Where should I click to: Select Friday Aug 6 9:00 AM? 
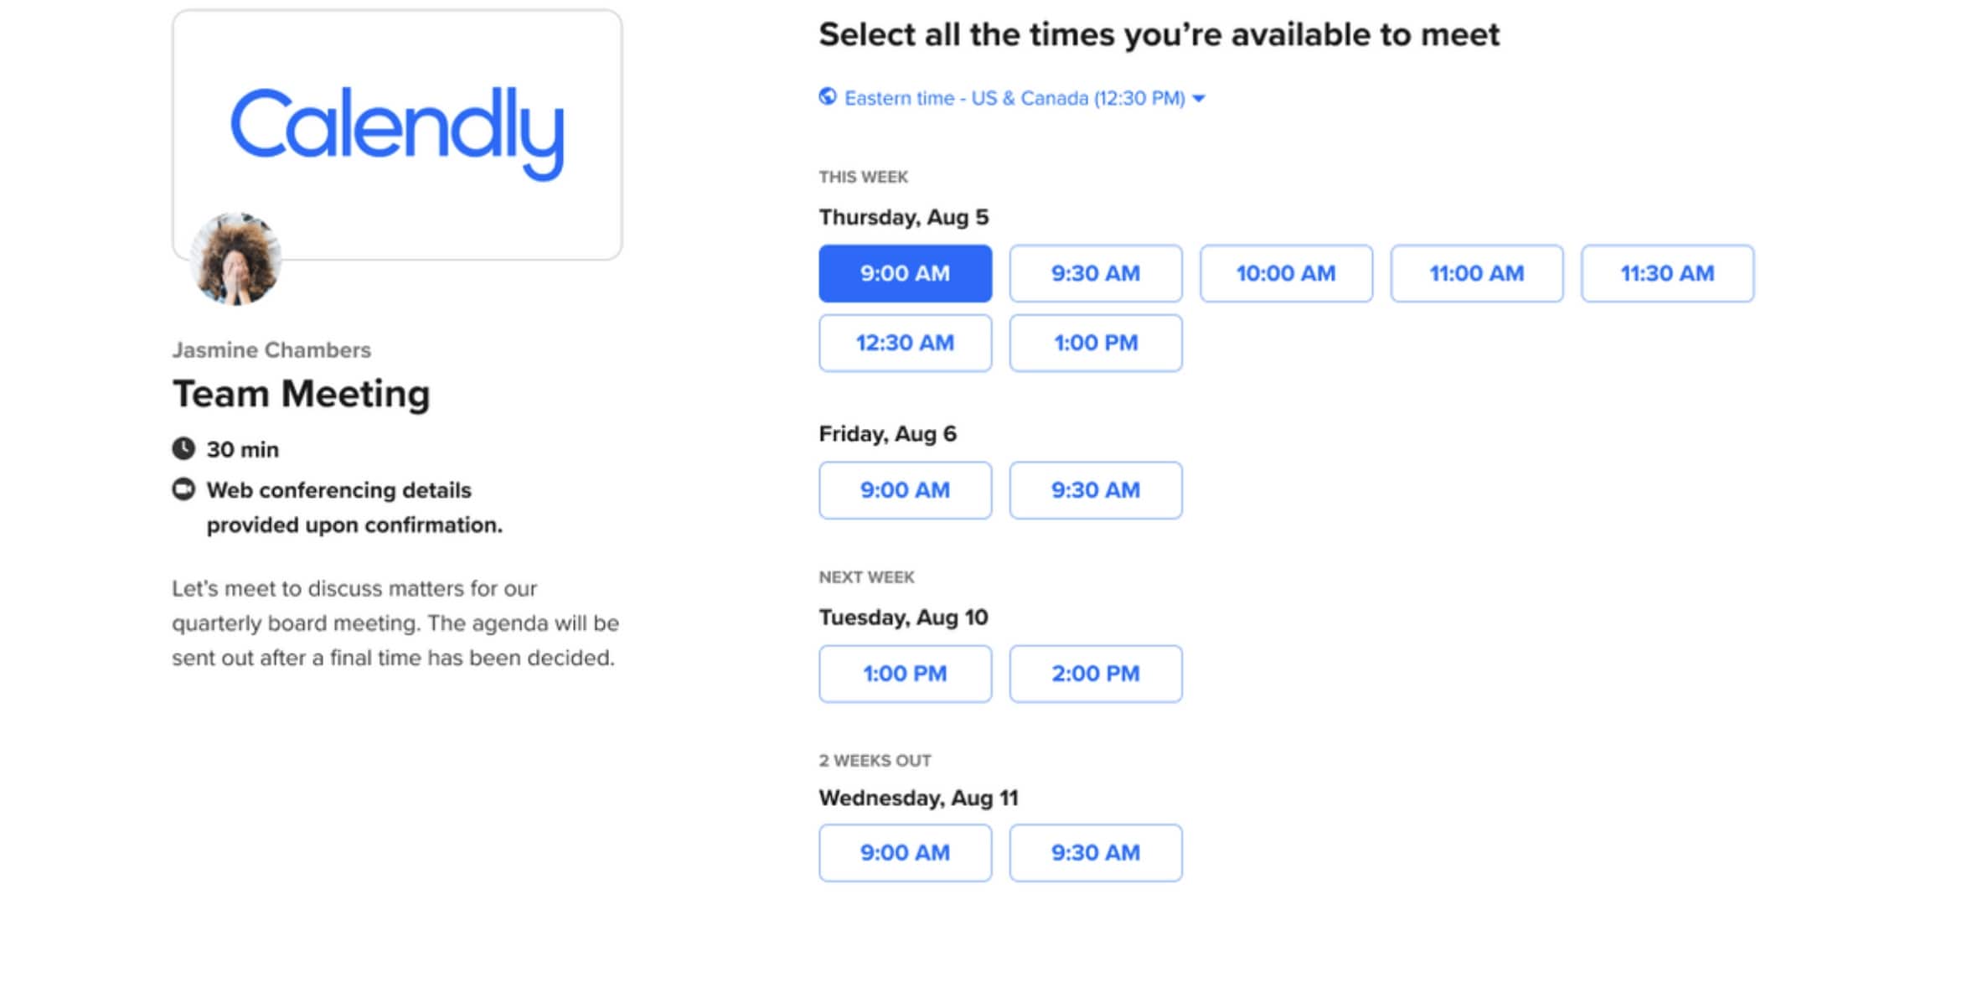pyautogui.click(x=906, y=490)
